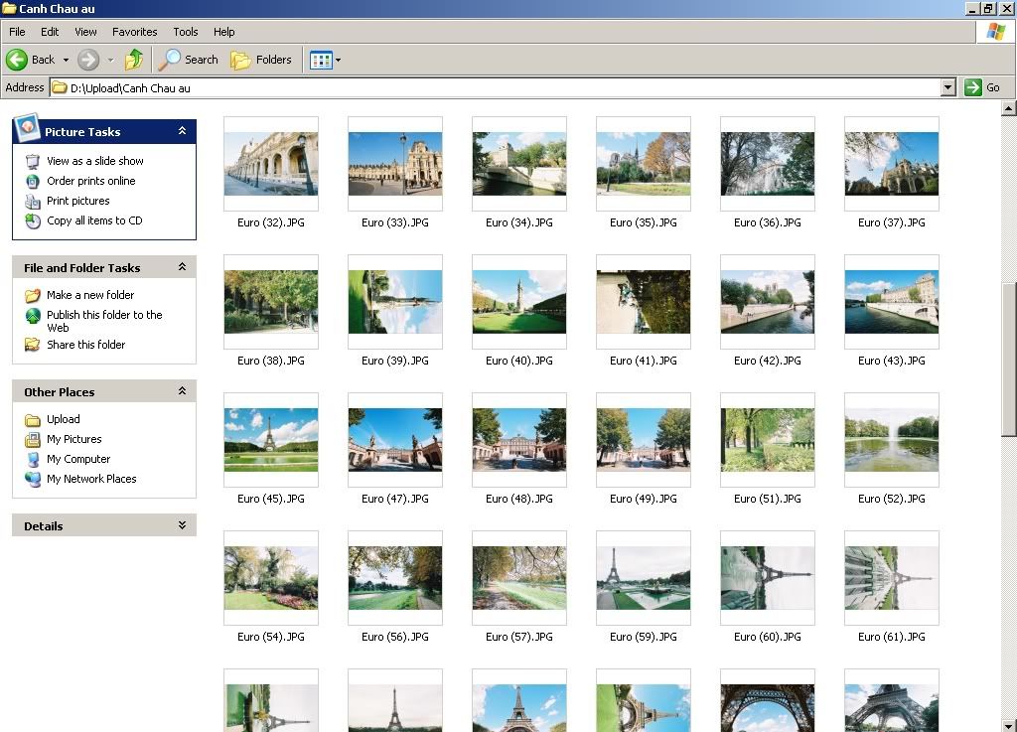The width and height of the screenshot is (1017, 732).
Task: Click the Windows logo throbber
Action: click(x=995, y=31)
